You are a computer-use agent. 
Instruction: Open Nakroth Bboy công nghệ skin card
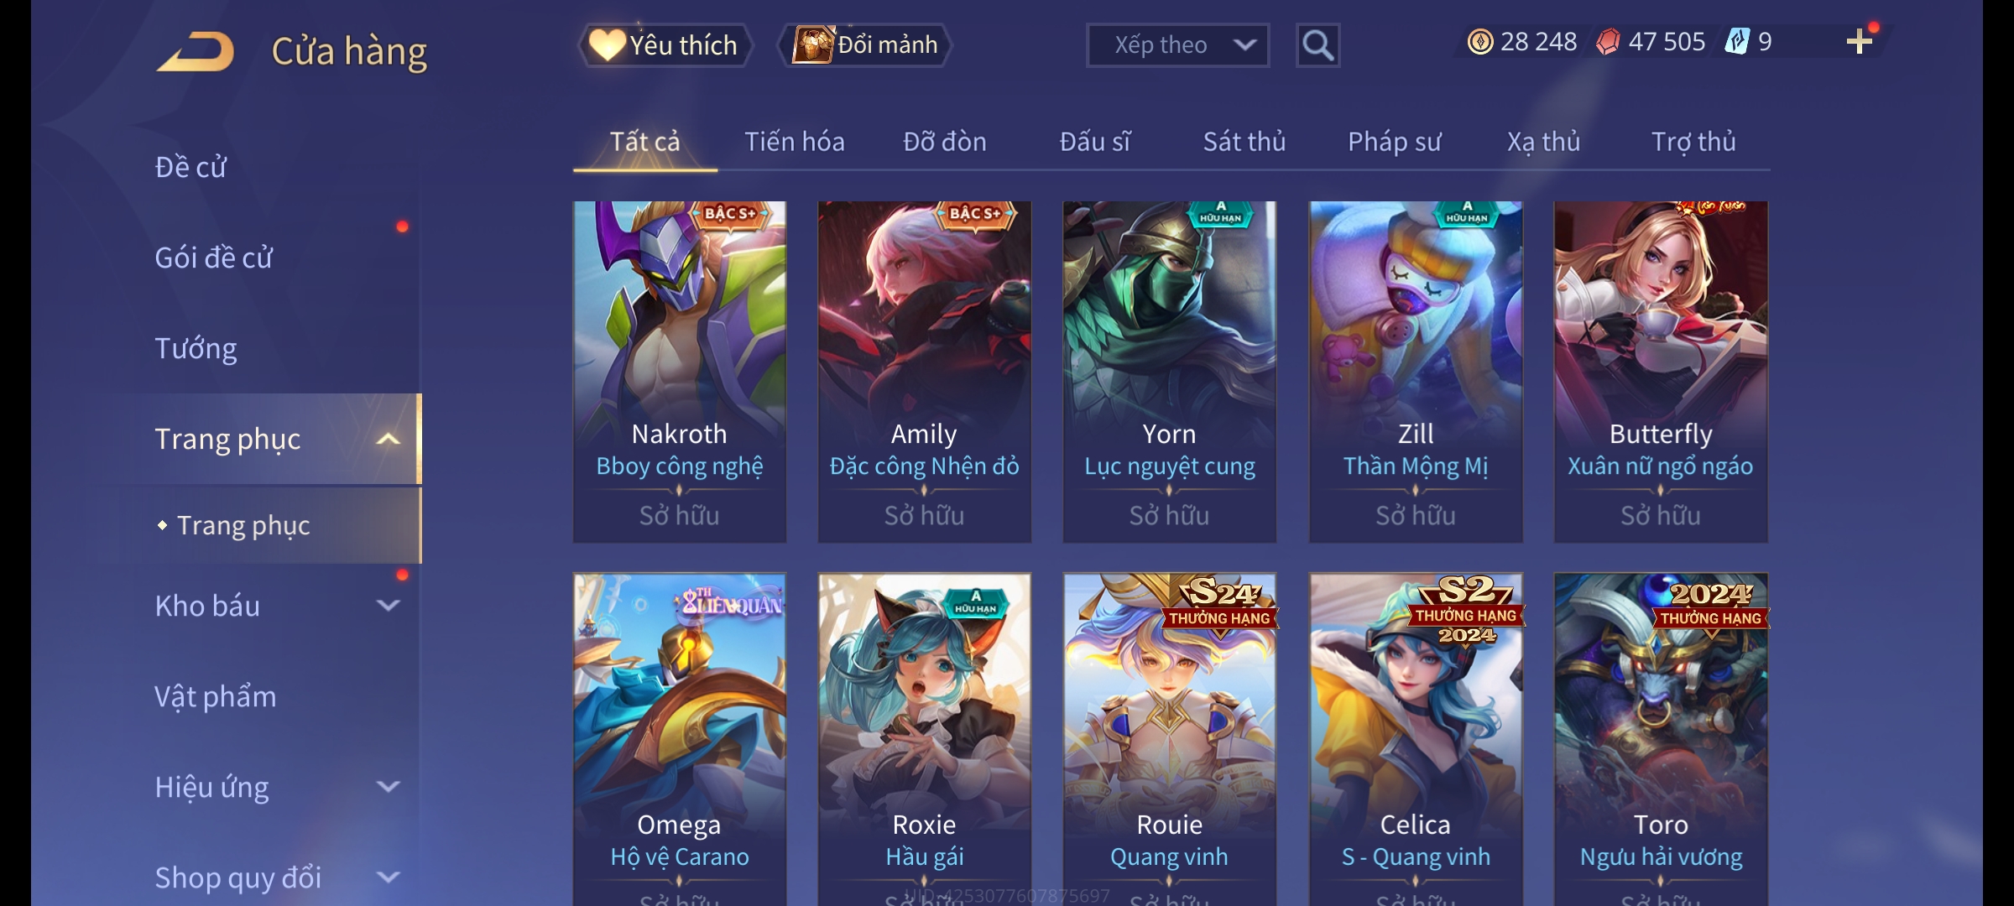(680, 372)
